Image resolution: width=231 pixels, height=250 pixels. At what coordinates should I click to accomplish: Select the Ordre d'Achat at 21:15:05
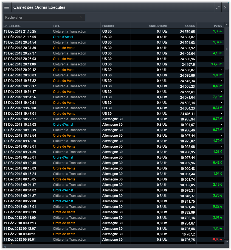pos(63,37)
